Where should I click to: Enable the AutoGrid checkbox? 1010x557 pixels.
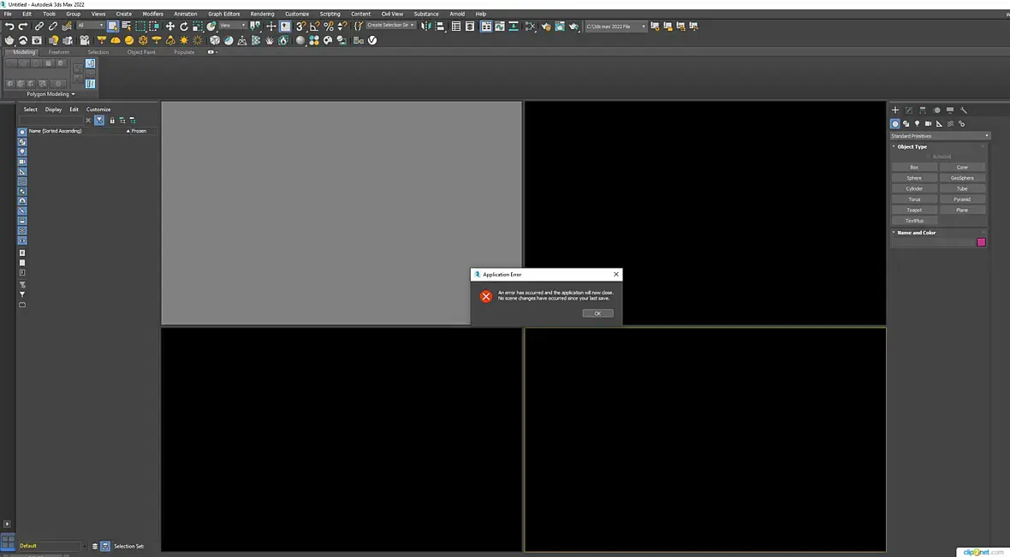928,157
